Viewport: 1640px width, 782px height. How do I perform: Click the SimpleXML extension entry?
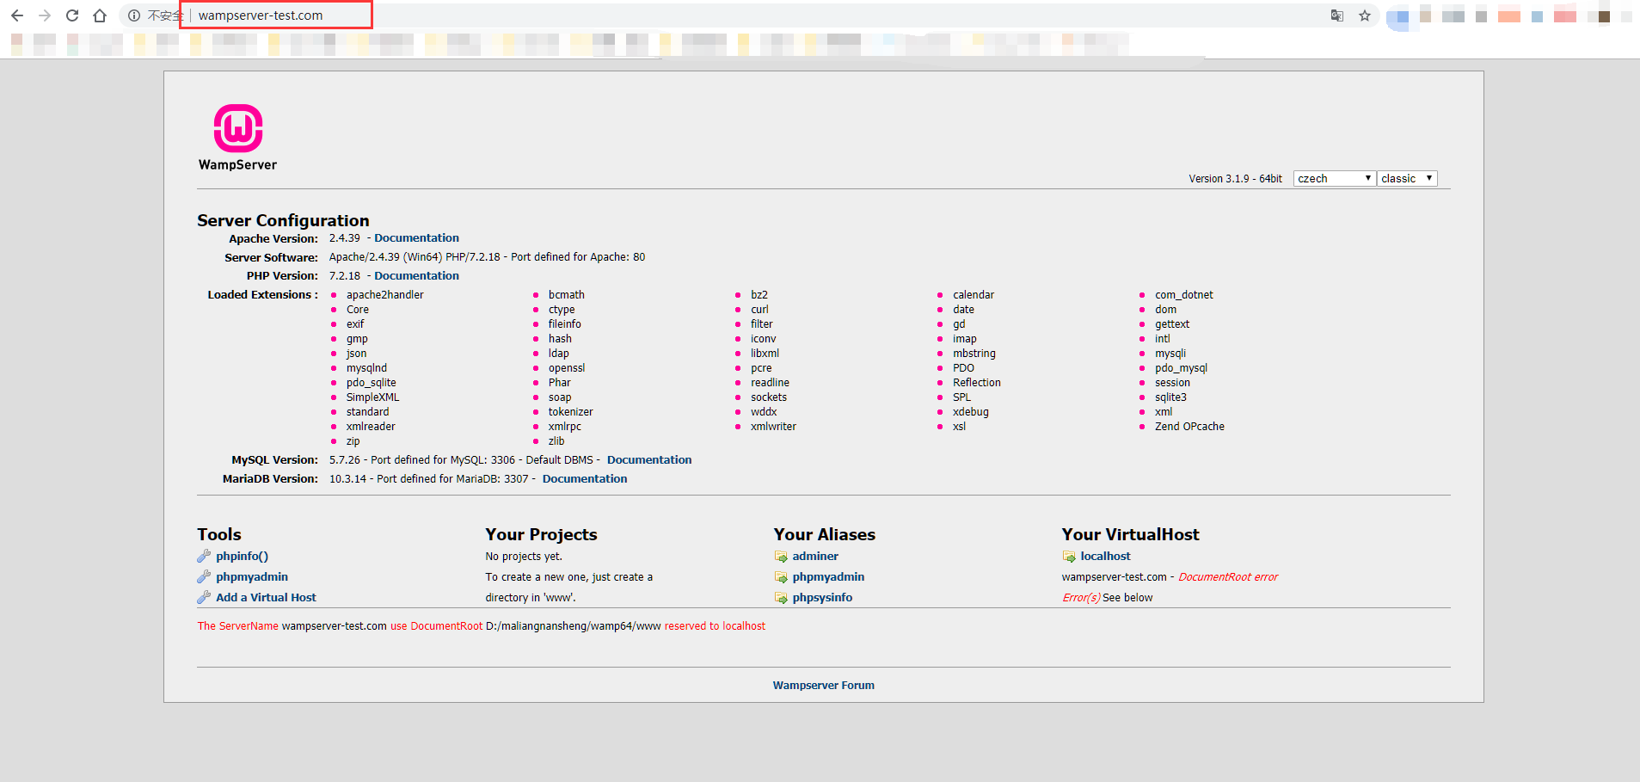click(x=372, y=397)
